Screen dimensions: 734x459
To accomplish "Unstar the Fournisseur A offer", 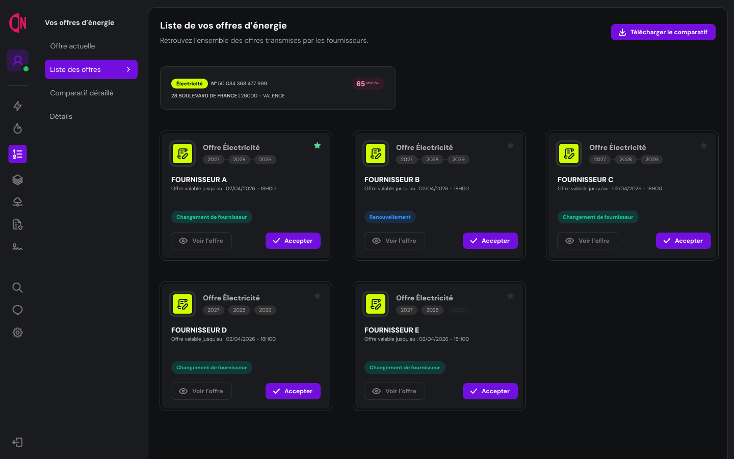I will [x=317, y=145].
